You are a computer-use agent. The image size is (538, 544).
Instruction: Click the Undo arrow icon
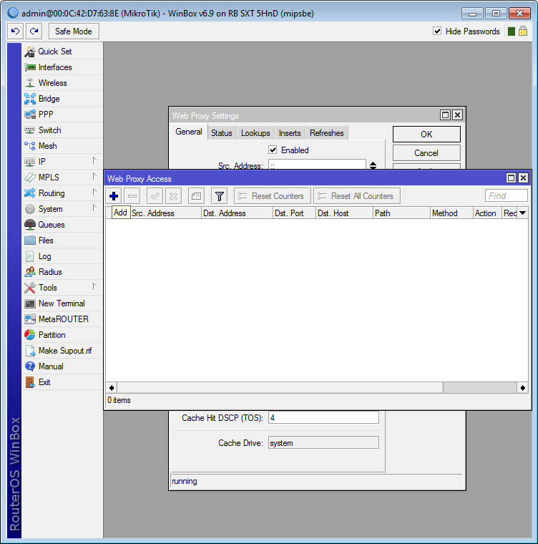[x=15, y=31]
